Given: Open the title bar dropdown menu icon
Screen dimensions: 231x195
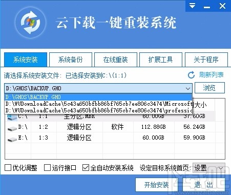Looking at the screenshot, I should pyautogui.click(x=192, y=6).
